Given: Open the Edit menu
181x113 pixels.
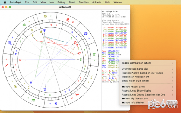Looking at the screenshot, I should click(x=35, y=2).
